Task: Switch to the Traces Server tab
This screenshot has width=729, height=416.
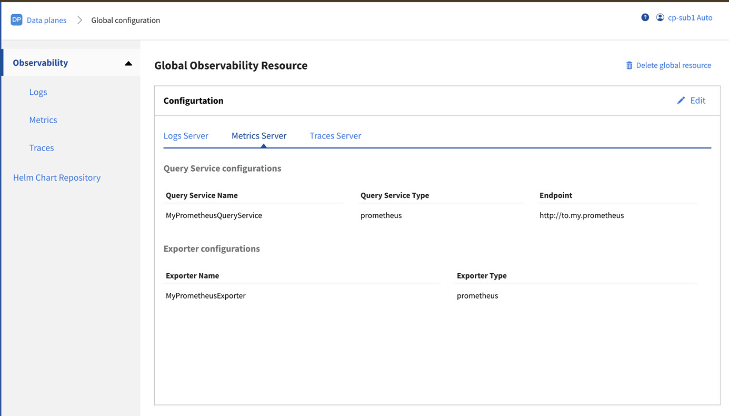Action: point(335,135)
